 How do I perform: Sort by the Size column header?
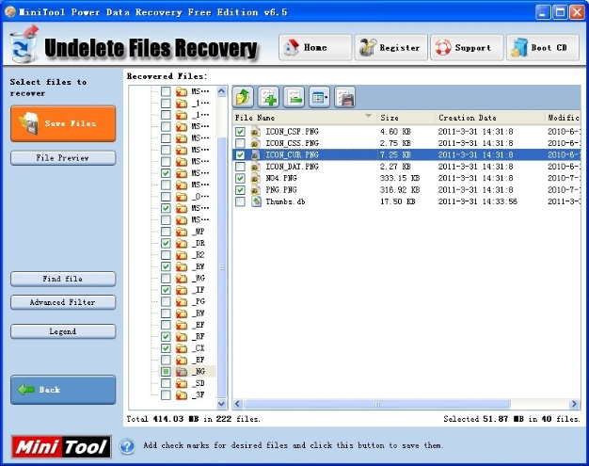[406, 118]
